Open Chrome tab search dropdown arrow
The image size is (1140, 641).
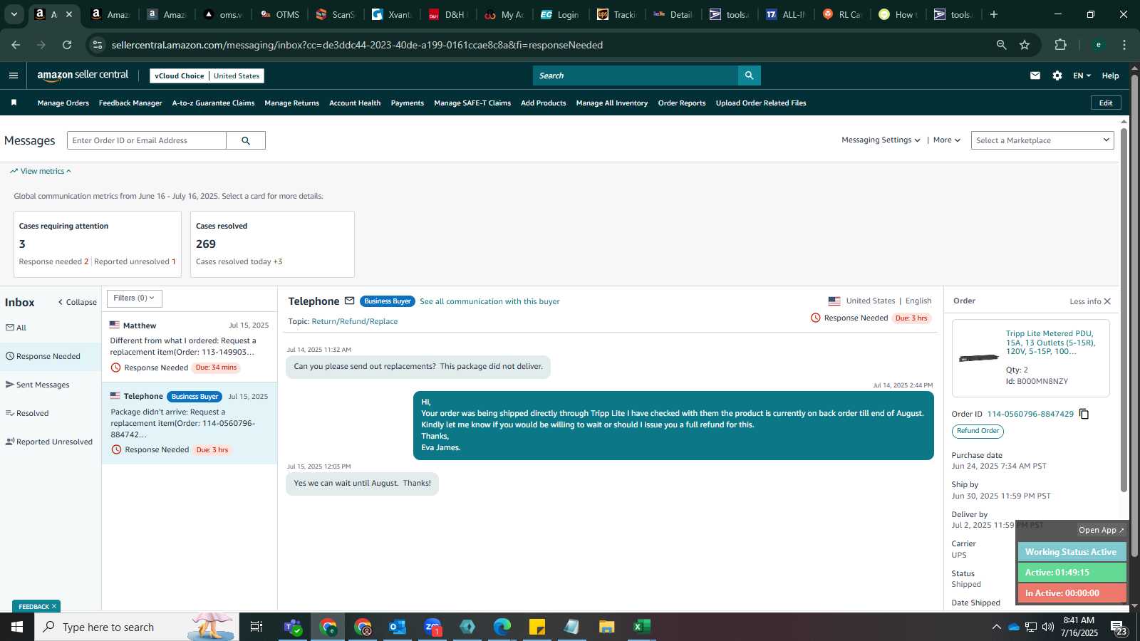(x=14, y=14)
